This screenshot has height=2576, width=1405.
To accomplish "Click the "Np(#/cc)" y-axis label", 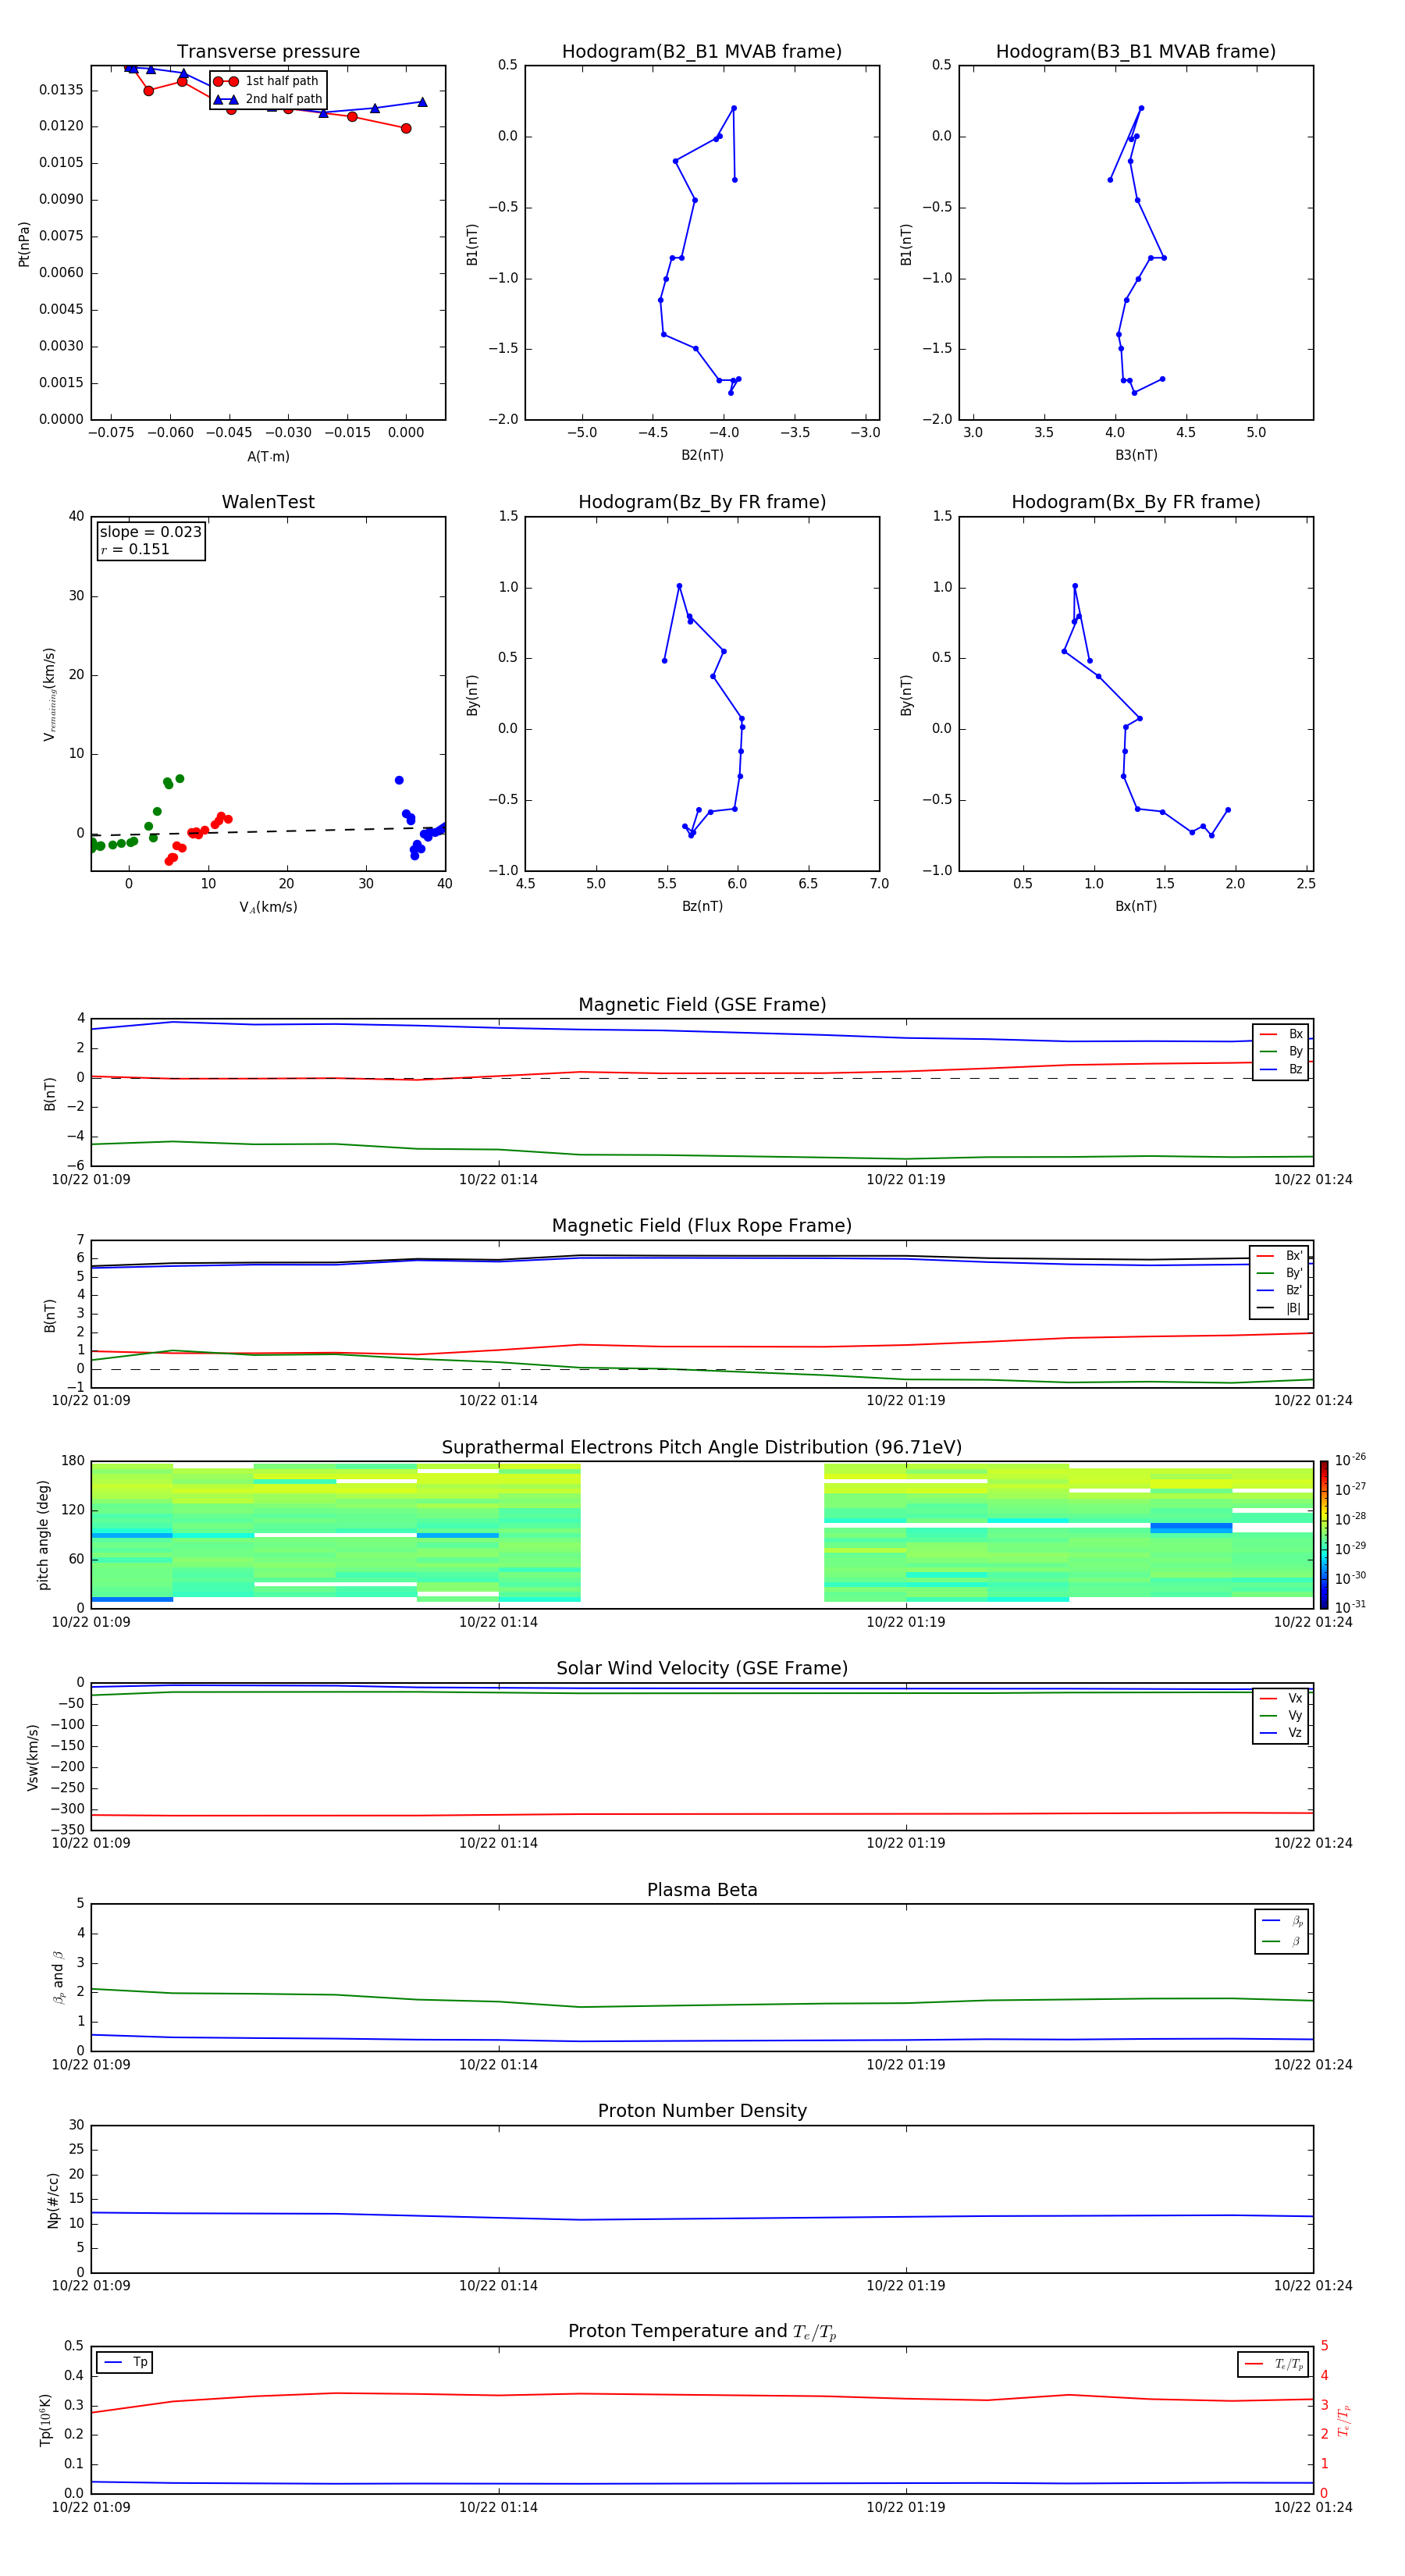I will (53, 2200).
